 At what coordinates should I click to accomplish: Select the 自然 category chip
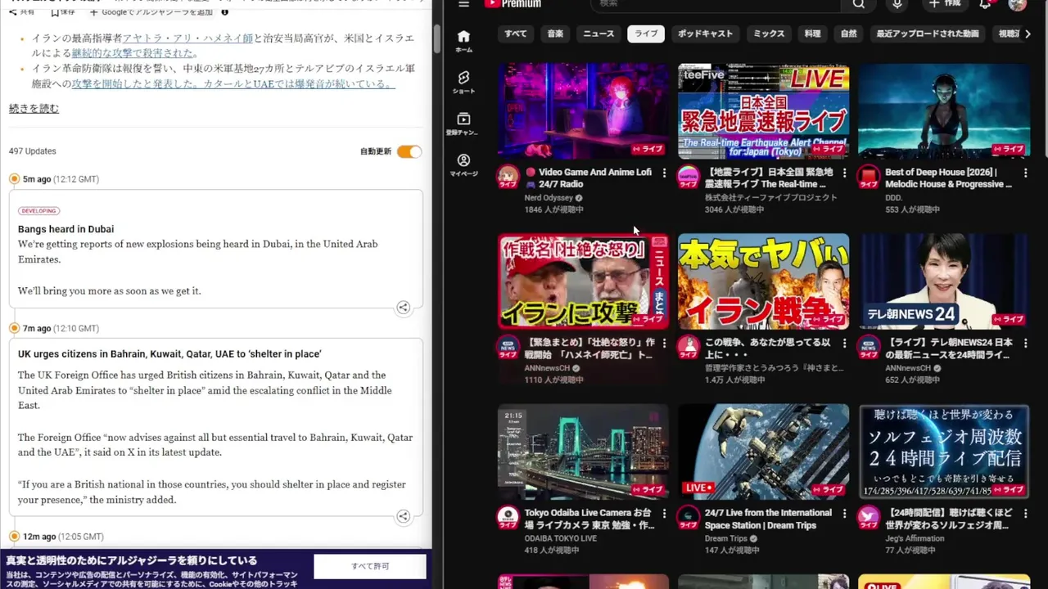click(848, 34)
